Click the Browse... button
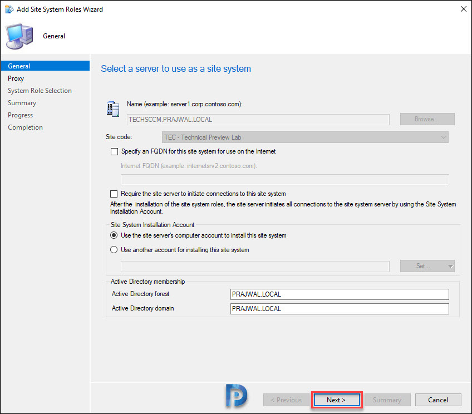 click(x=427, y=119)
